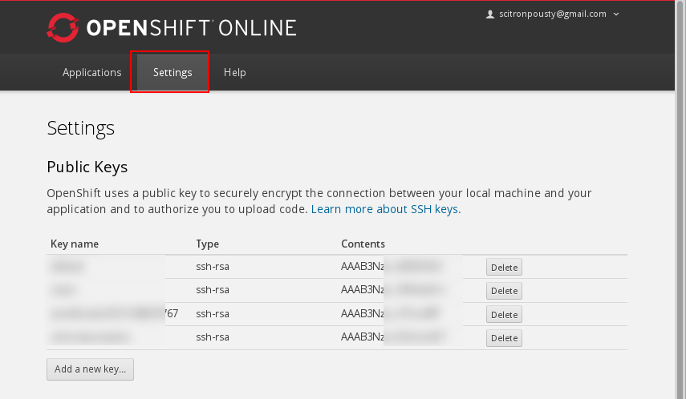Select the key name ending in 767
This screenshot has width=686, height=399.
[112, 313]
